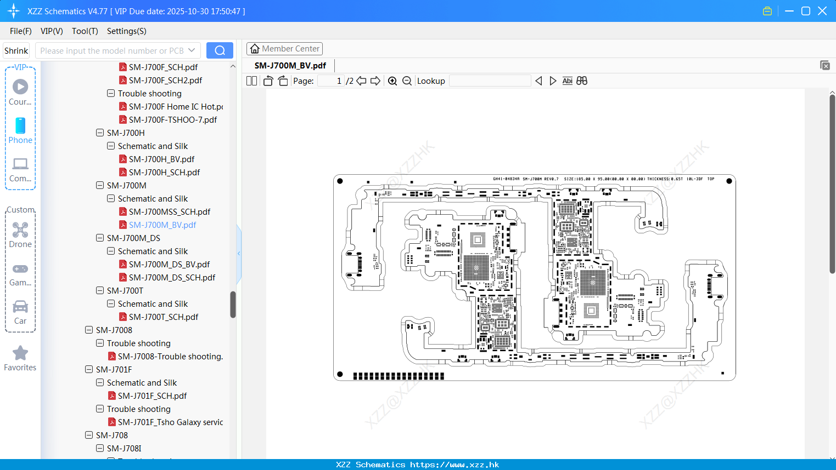Collapse the SM-J708 node
Image resolution: width=836 pixels, height=470 pixels.
(89, 435)
